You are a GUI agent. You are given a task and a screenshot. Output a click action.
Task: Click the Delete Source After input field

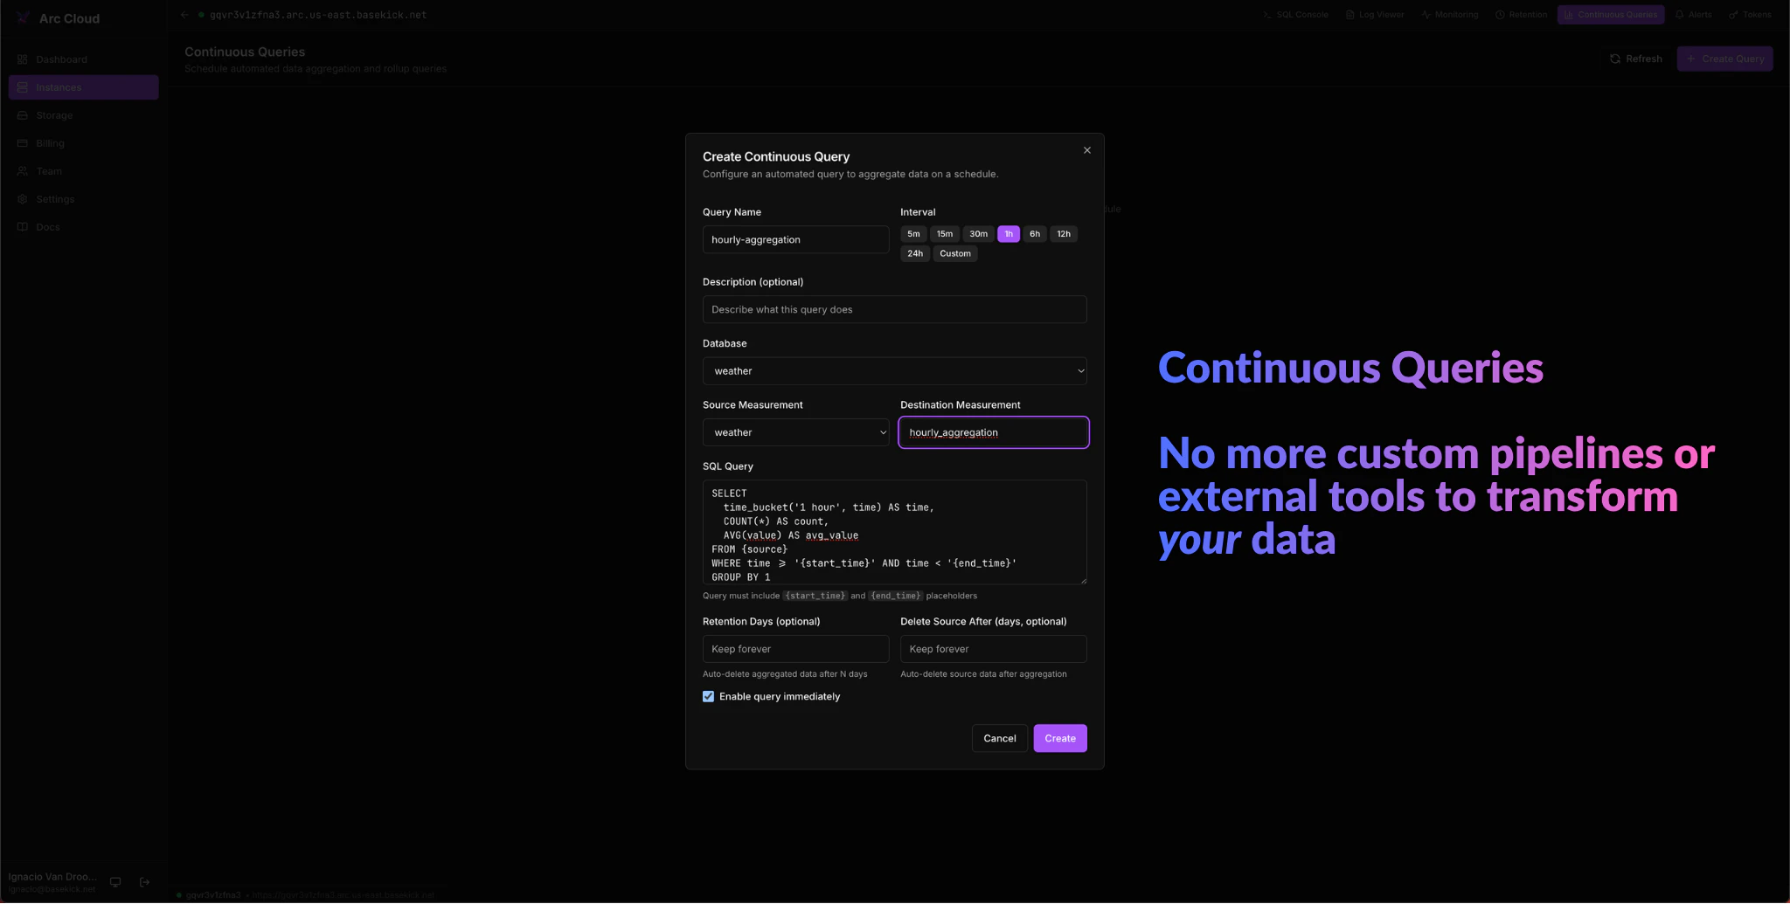994,649
